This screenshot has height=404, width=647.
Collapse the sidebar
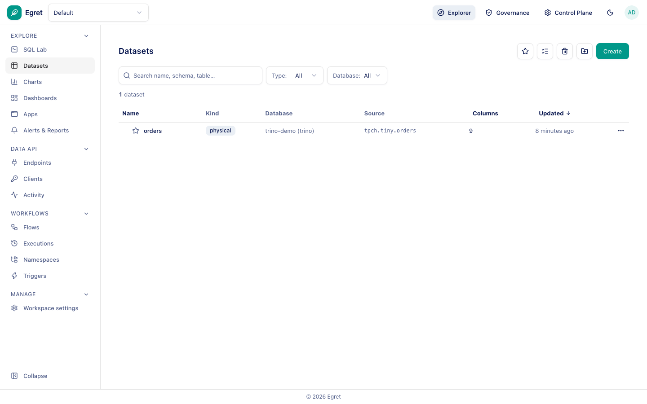point(50,376)
